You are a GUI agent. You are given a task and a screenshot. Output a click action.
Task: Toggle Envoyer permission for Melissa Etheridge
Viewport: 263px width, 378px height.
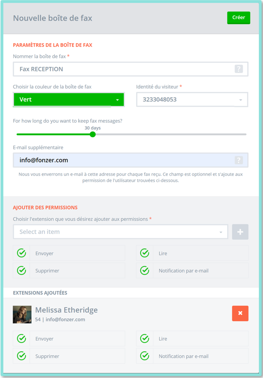point(21,338)
